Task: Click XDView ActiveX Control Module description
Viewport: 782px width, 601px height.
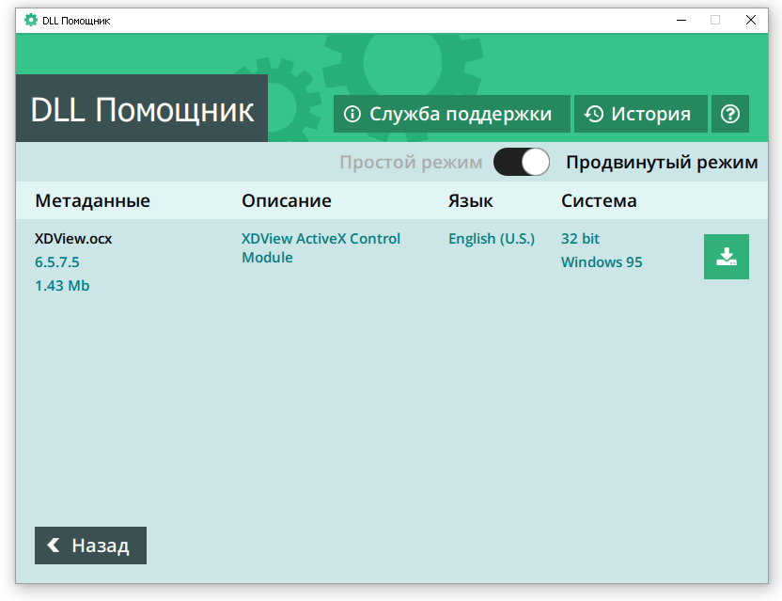Action: (x=320, y=247)
